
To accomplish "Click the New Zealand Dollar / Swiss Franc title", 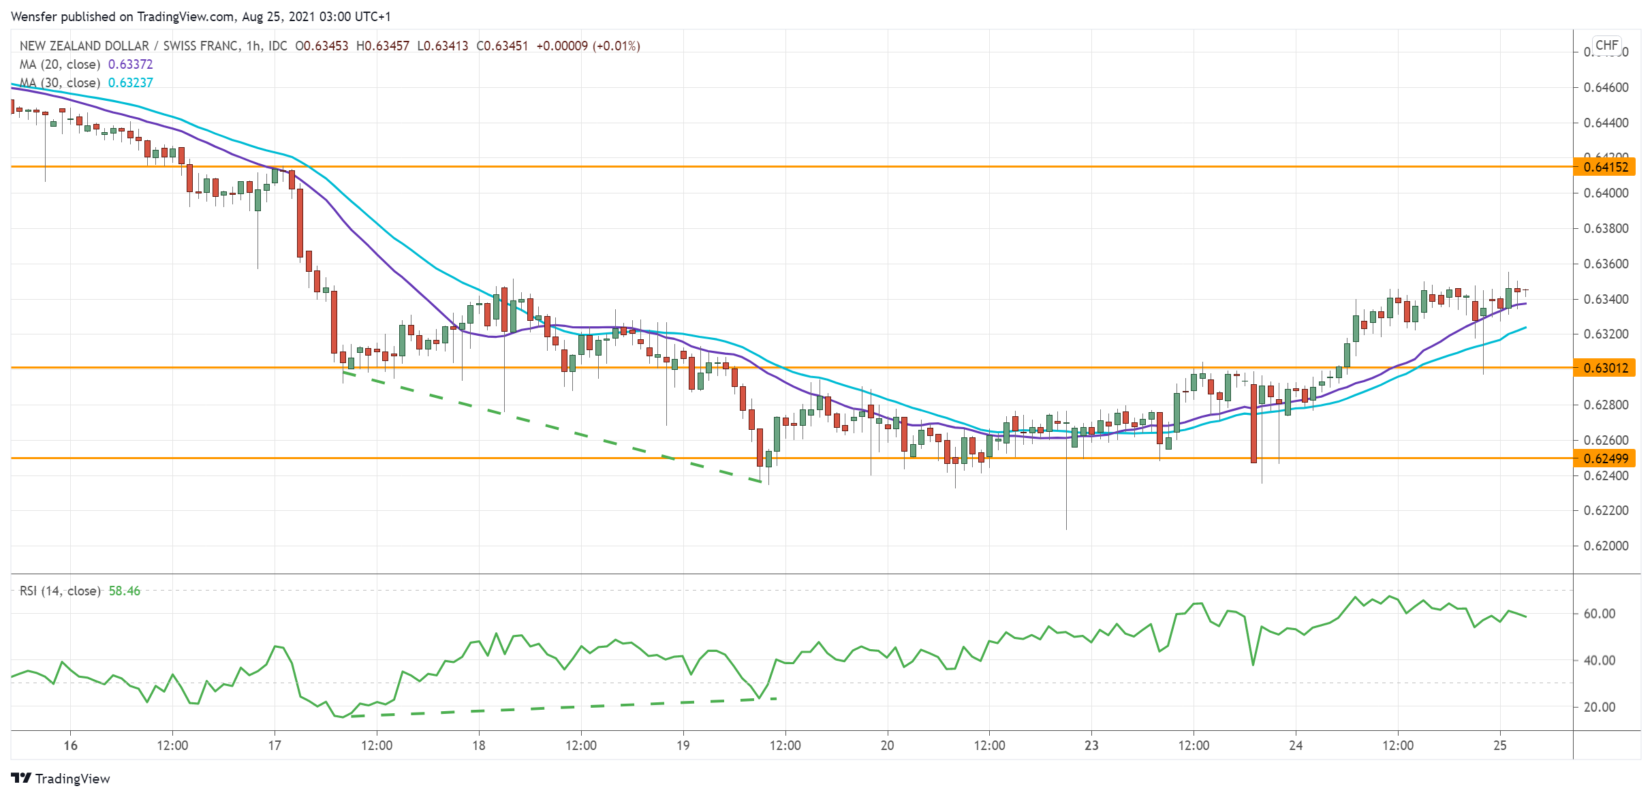I will click(x=129, y=46).
